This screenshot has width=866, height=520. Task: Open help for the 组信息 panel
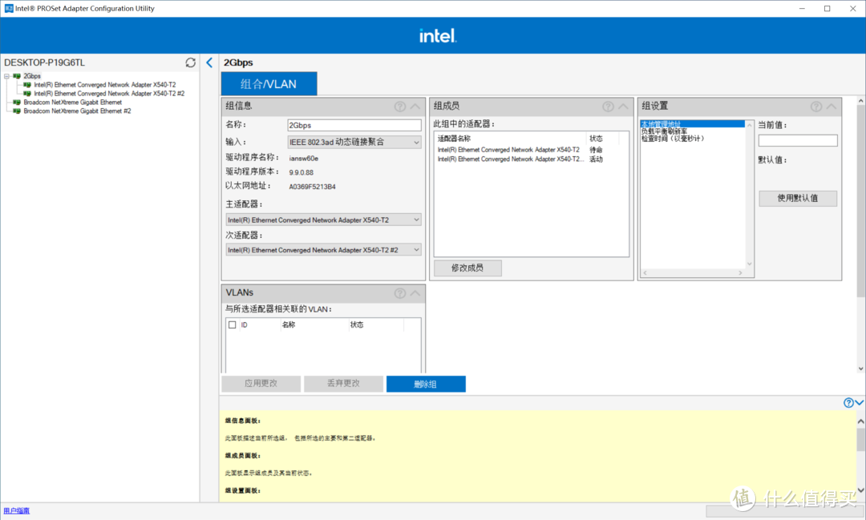pos(399,106)
